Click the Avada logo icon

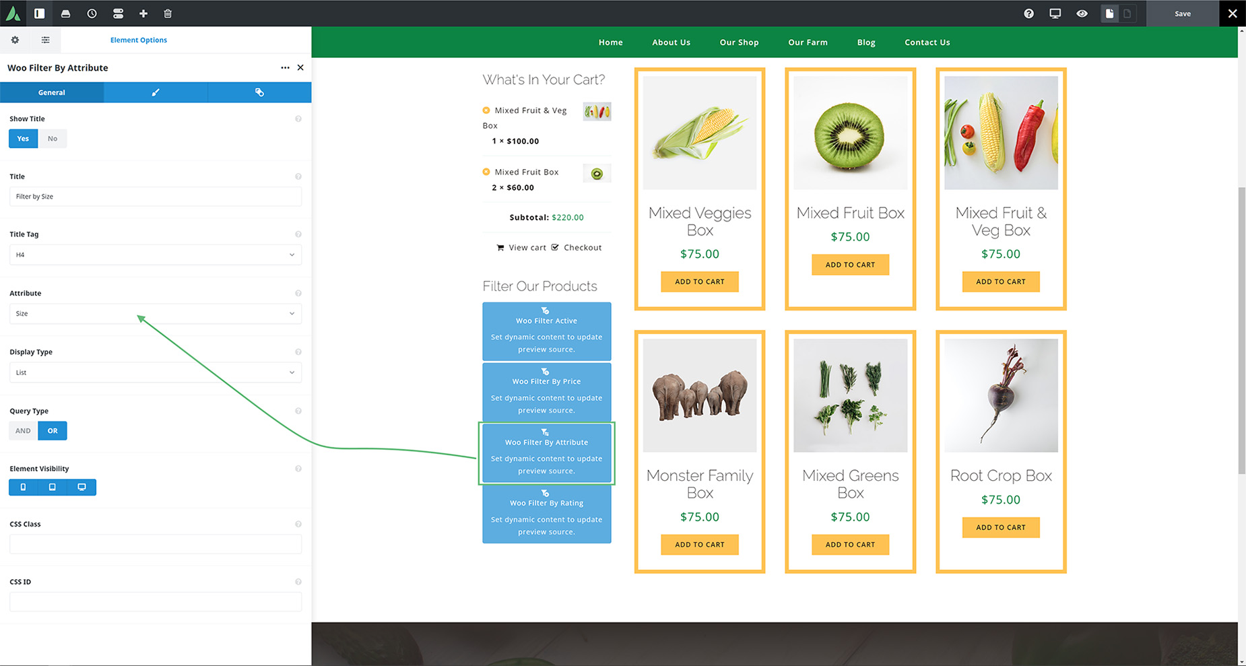click(13, 13)
